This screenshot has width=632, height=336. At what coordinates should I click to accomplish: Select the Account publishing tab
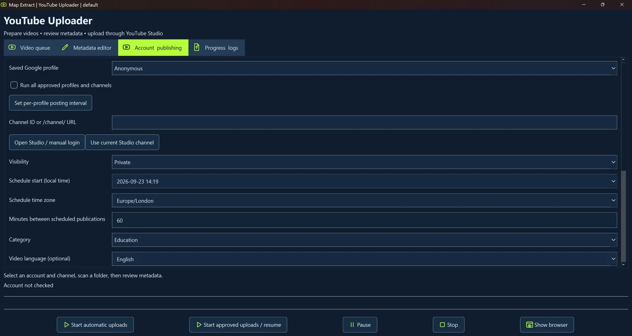click(153, 48)
